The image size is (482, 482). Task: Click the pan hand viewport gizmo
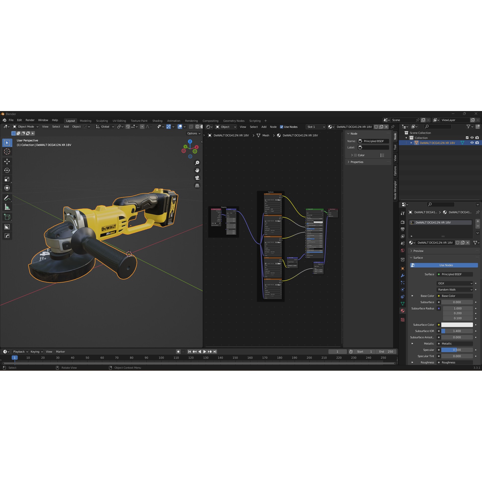tap(197, 170)
